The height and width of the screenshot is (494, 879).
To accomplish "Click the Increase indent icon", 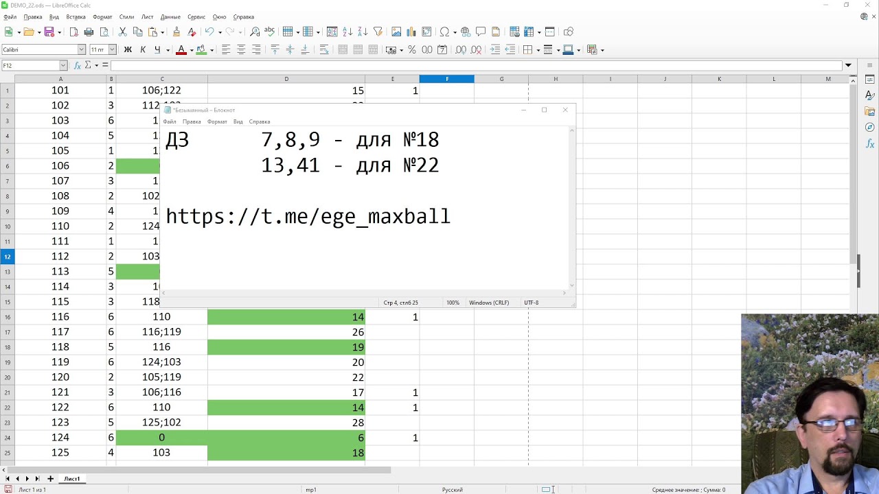I will [x=495, y=49].
